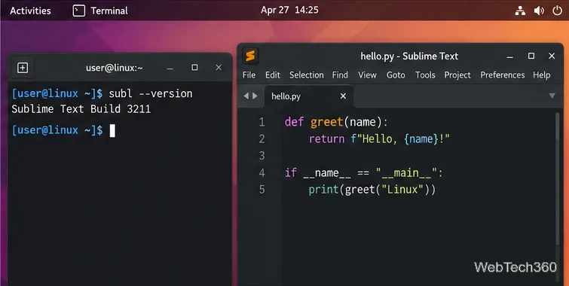Select the hello.py tab

pyautogui.click(x=308, y=96)
